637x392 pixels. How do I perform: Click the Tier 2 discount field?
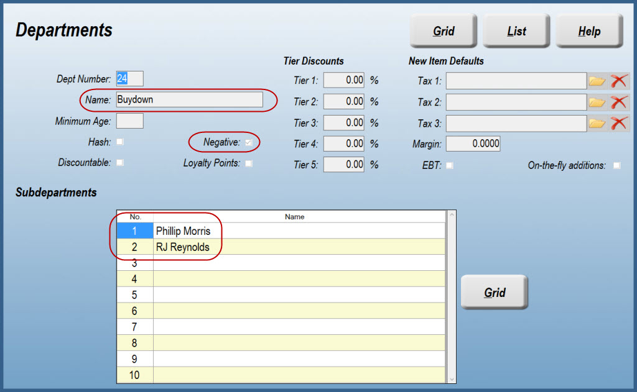pyautogui.click(x=343, y=101)
